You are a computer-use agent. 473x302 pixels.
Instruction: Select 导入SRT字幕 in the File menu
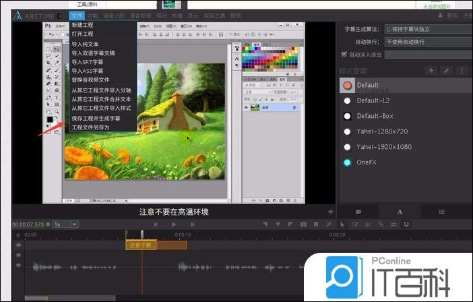click(x=88, y=62)
